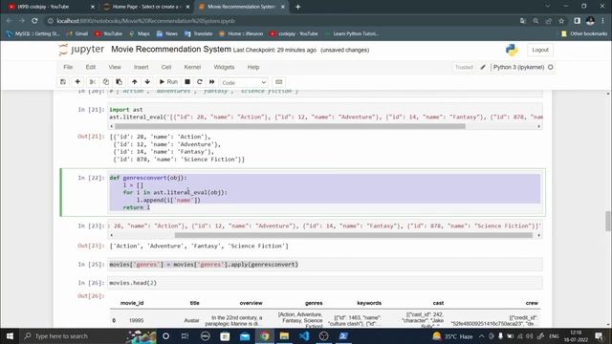Open a new browser tab

pyautogui.click(x=297, y=7)
